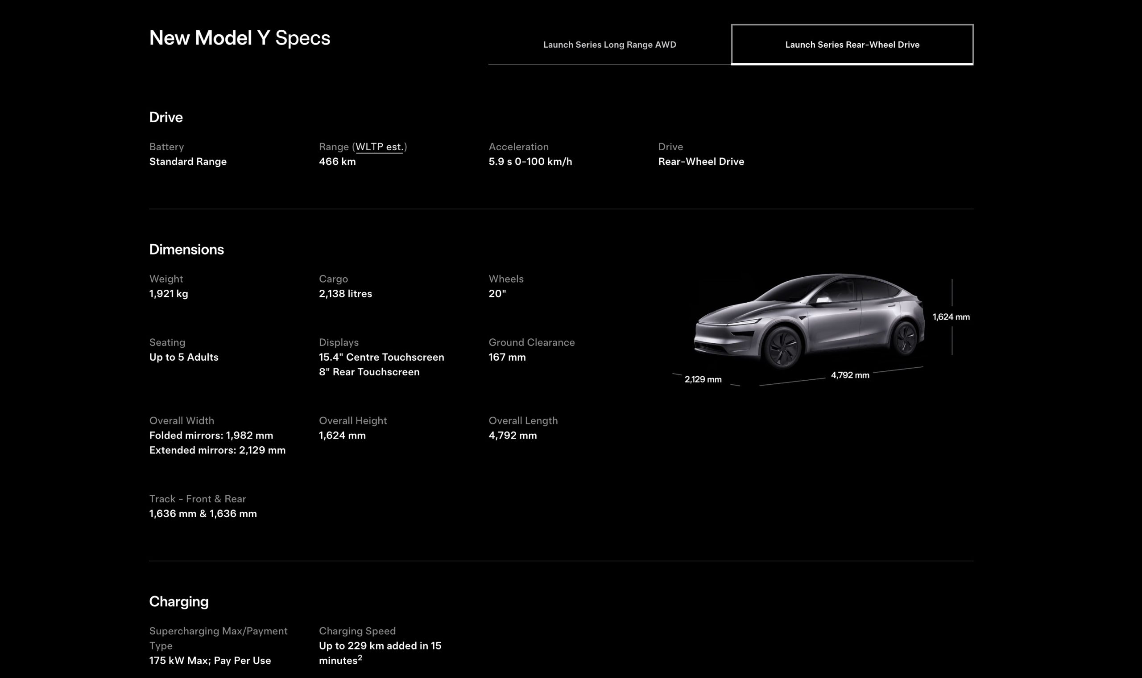Click the 2,129 mm width label on diagram
Viewport: 1142px width, 678px height.
click(703, 379)
